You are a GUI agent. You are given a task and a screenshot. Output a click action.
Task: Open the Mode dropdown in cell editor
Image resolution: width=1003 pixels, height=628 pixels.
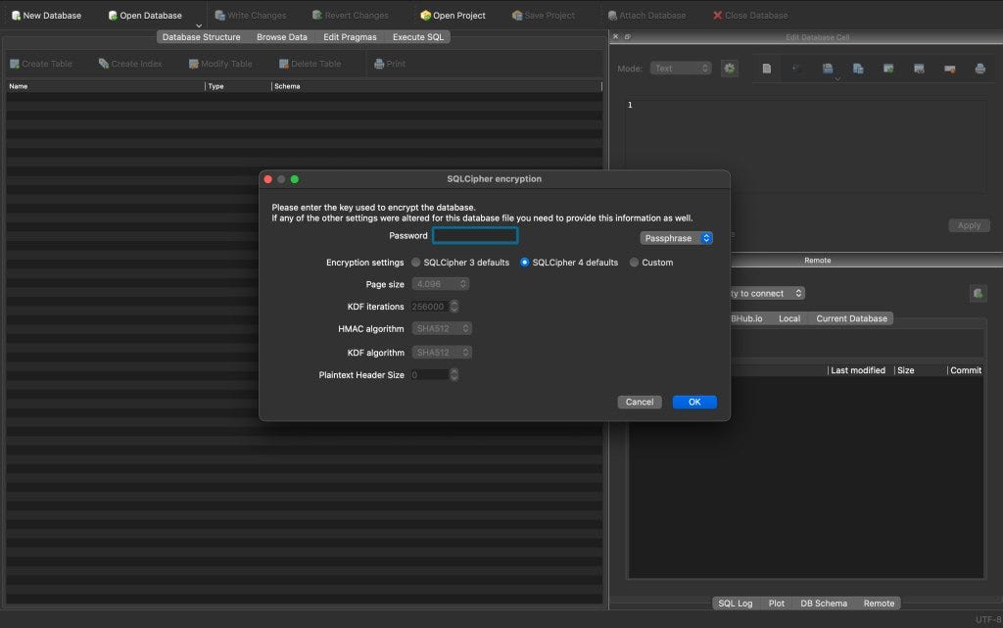tap(681, 68)
